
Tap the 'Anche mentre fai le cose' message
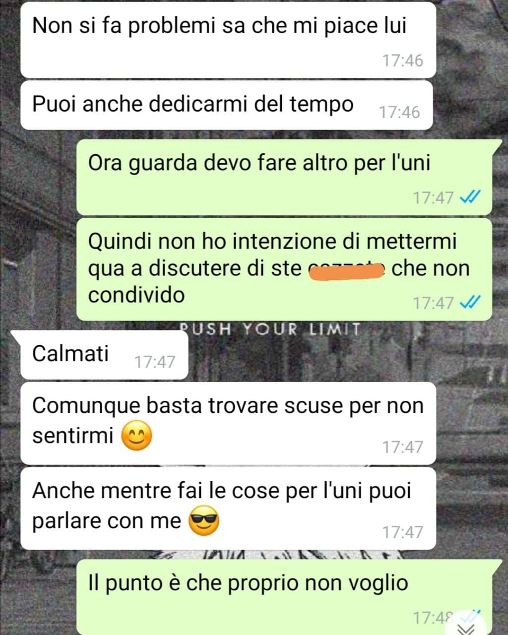228,508
